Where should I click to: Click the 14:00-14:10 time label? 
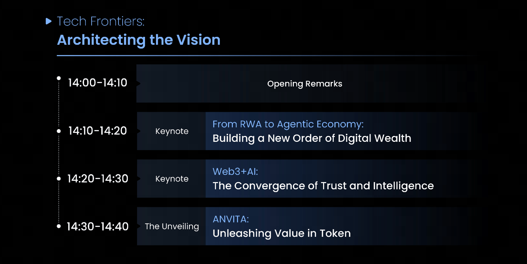point(97,83)
